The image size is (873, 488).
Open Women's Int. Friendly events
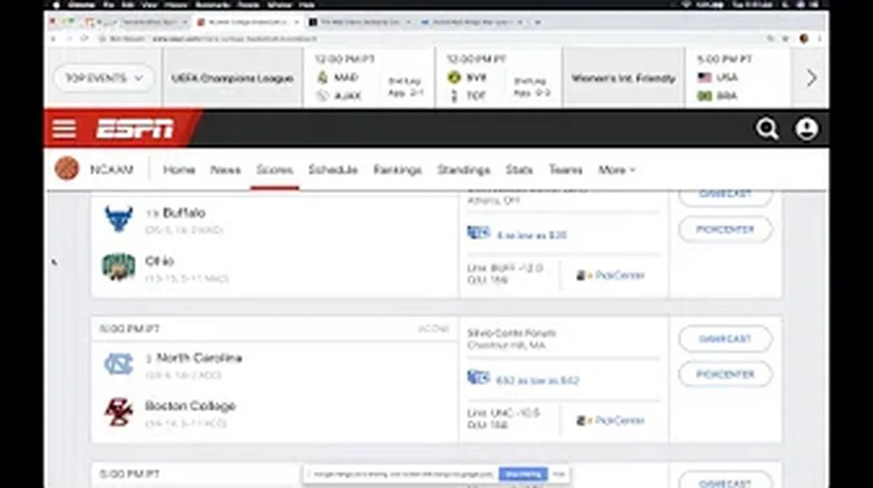coord(623,78)
